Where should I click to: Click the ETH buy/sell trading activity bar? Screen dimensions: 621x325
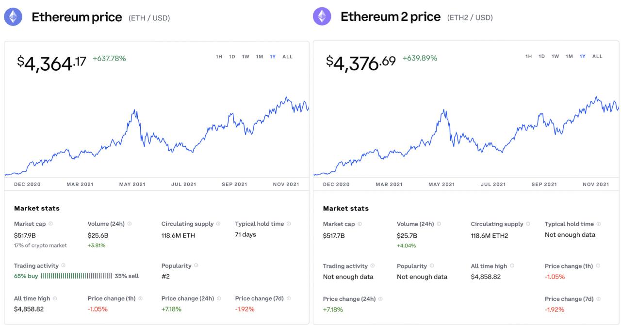tap(77, 276)
